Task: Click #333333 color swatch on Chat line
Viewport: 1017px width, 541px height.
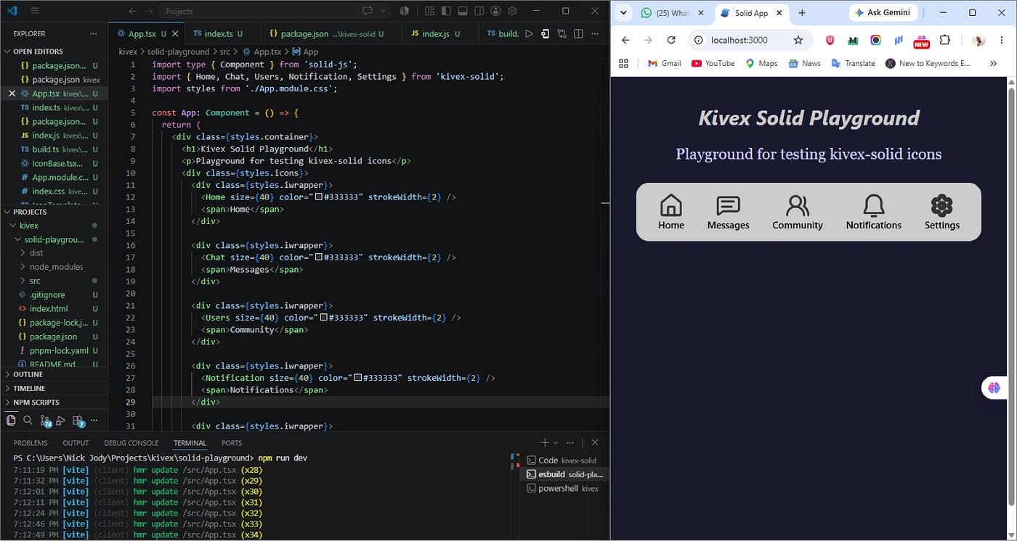Action: [x=319, y=257]
